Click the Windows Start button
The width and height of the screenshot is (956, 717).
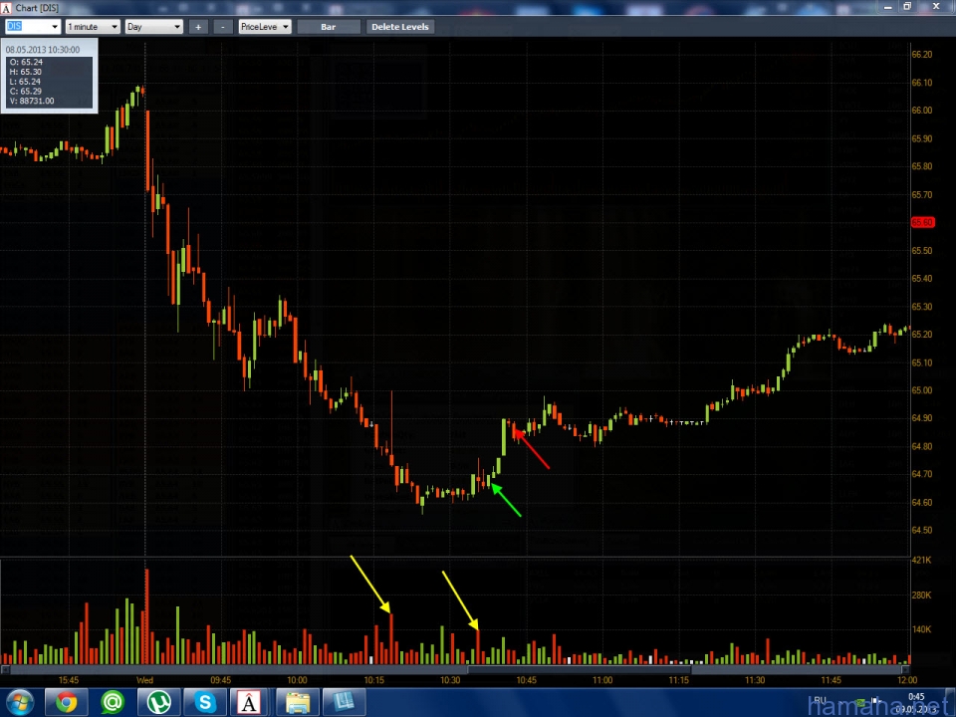coord(19,703)
